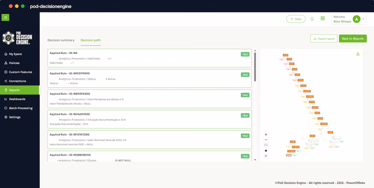374x188 pixels.
Task: Click the rules list scroll-down arrow
Action: 255,160
